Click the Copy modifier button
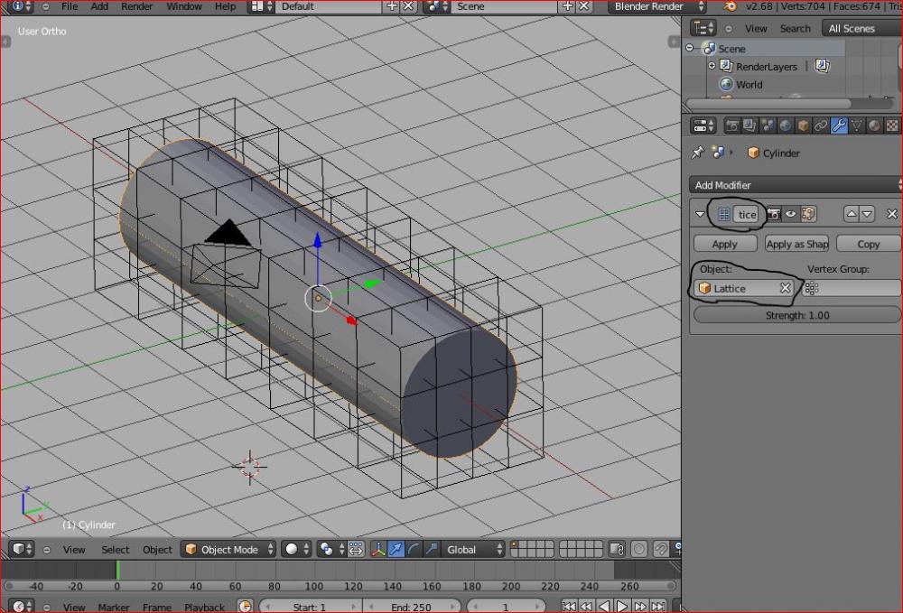903x613 pixels. click(868, 244)
